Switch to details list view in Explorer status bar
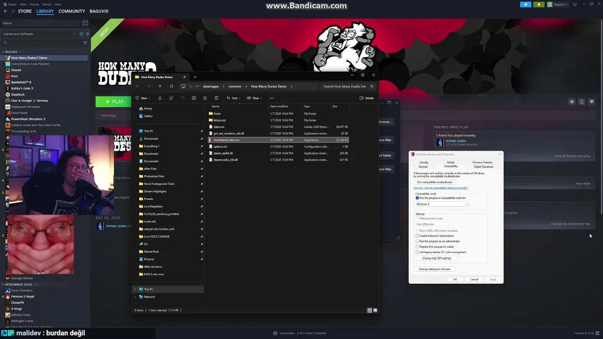This screenshot has width=603, height=339. tap(369, 310)
